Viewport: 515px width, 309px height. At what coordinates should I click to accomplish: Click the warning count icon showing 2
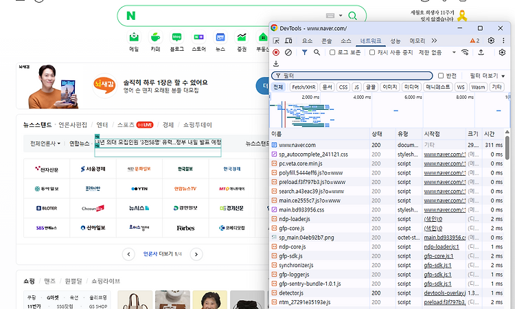point(474,41)
